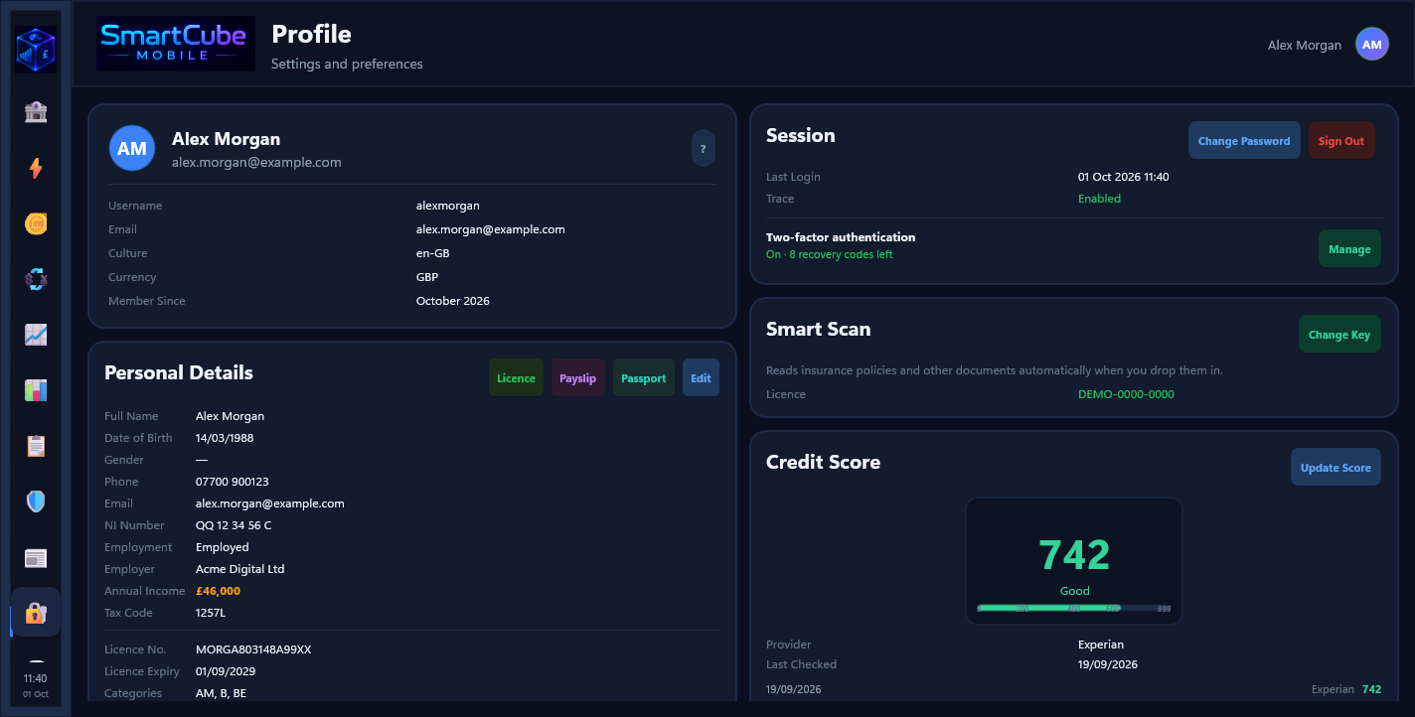This screenshot has width=1415, height=717.
Task: Click the phone number 07700 900123
Action: (233, 482)
